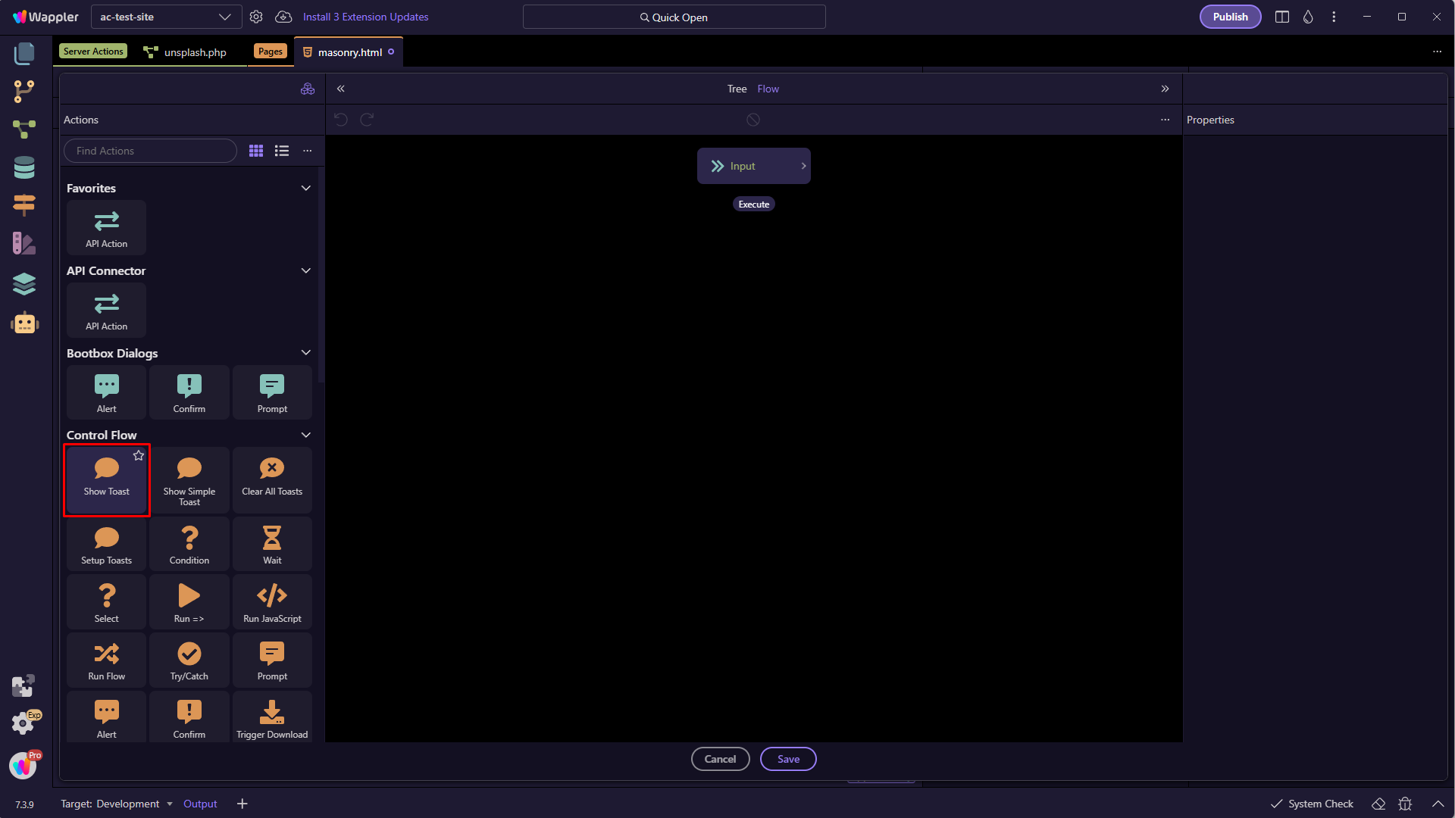Image resolution: width=1455 pixels, height=818 pixels.
Task: Click the Save button
Action: (x=788, y=759)
